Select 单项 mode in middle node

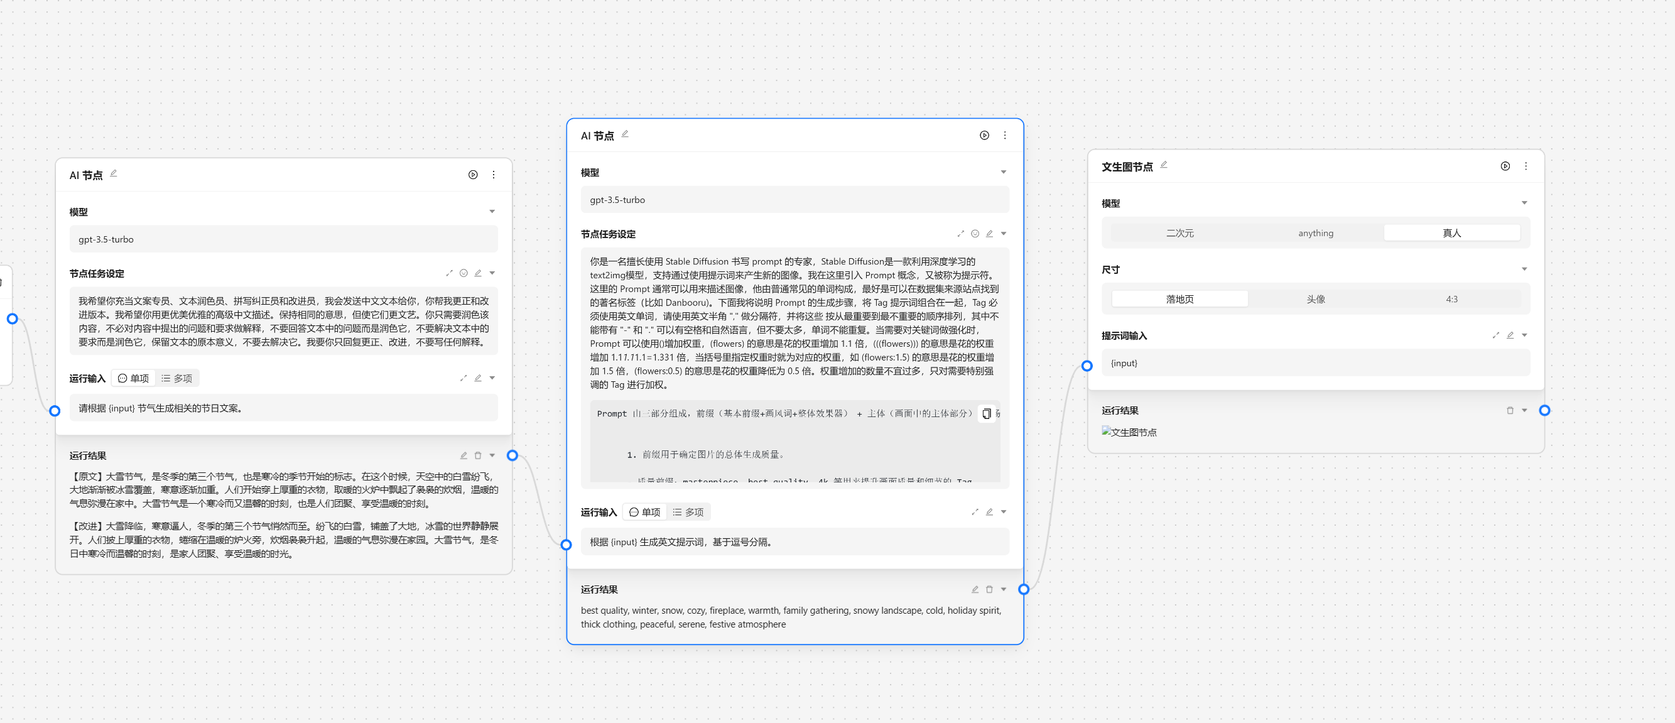click(x=644, y=513)
